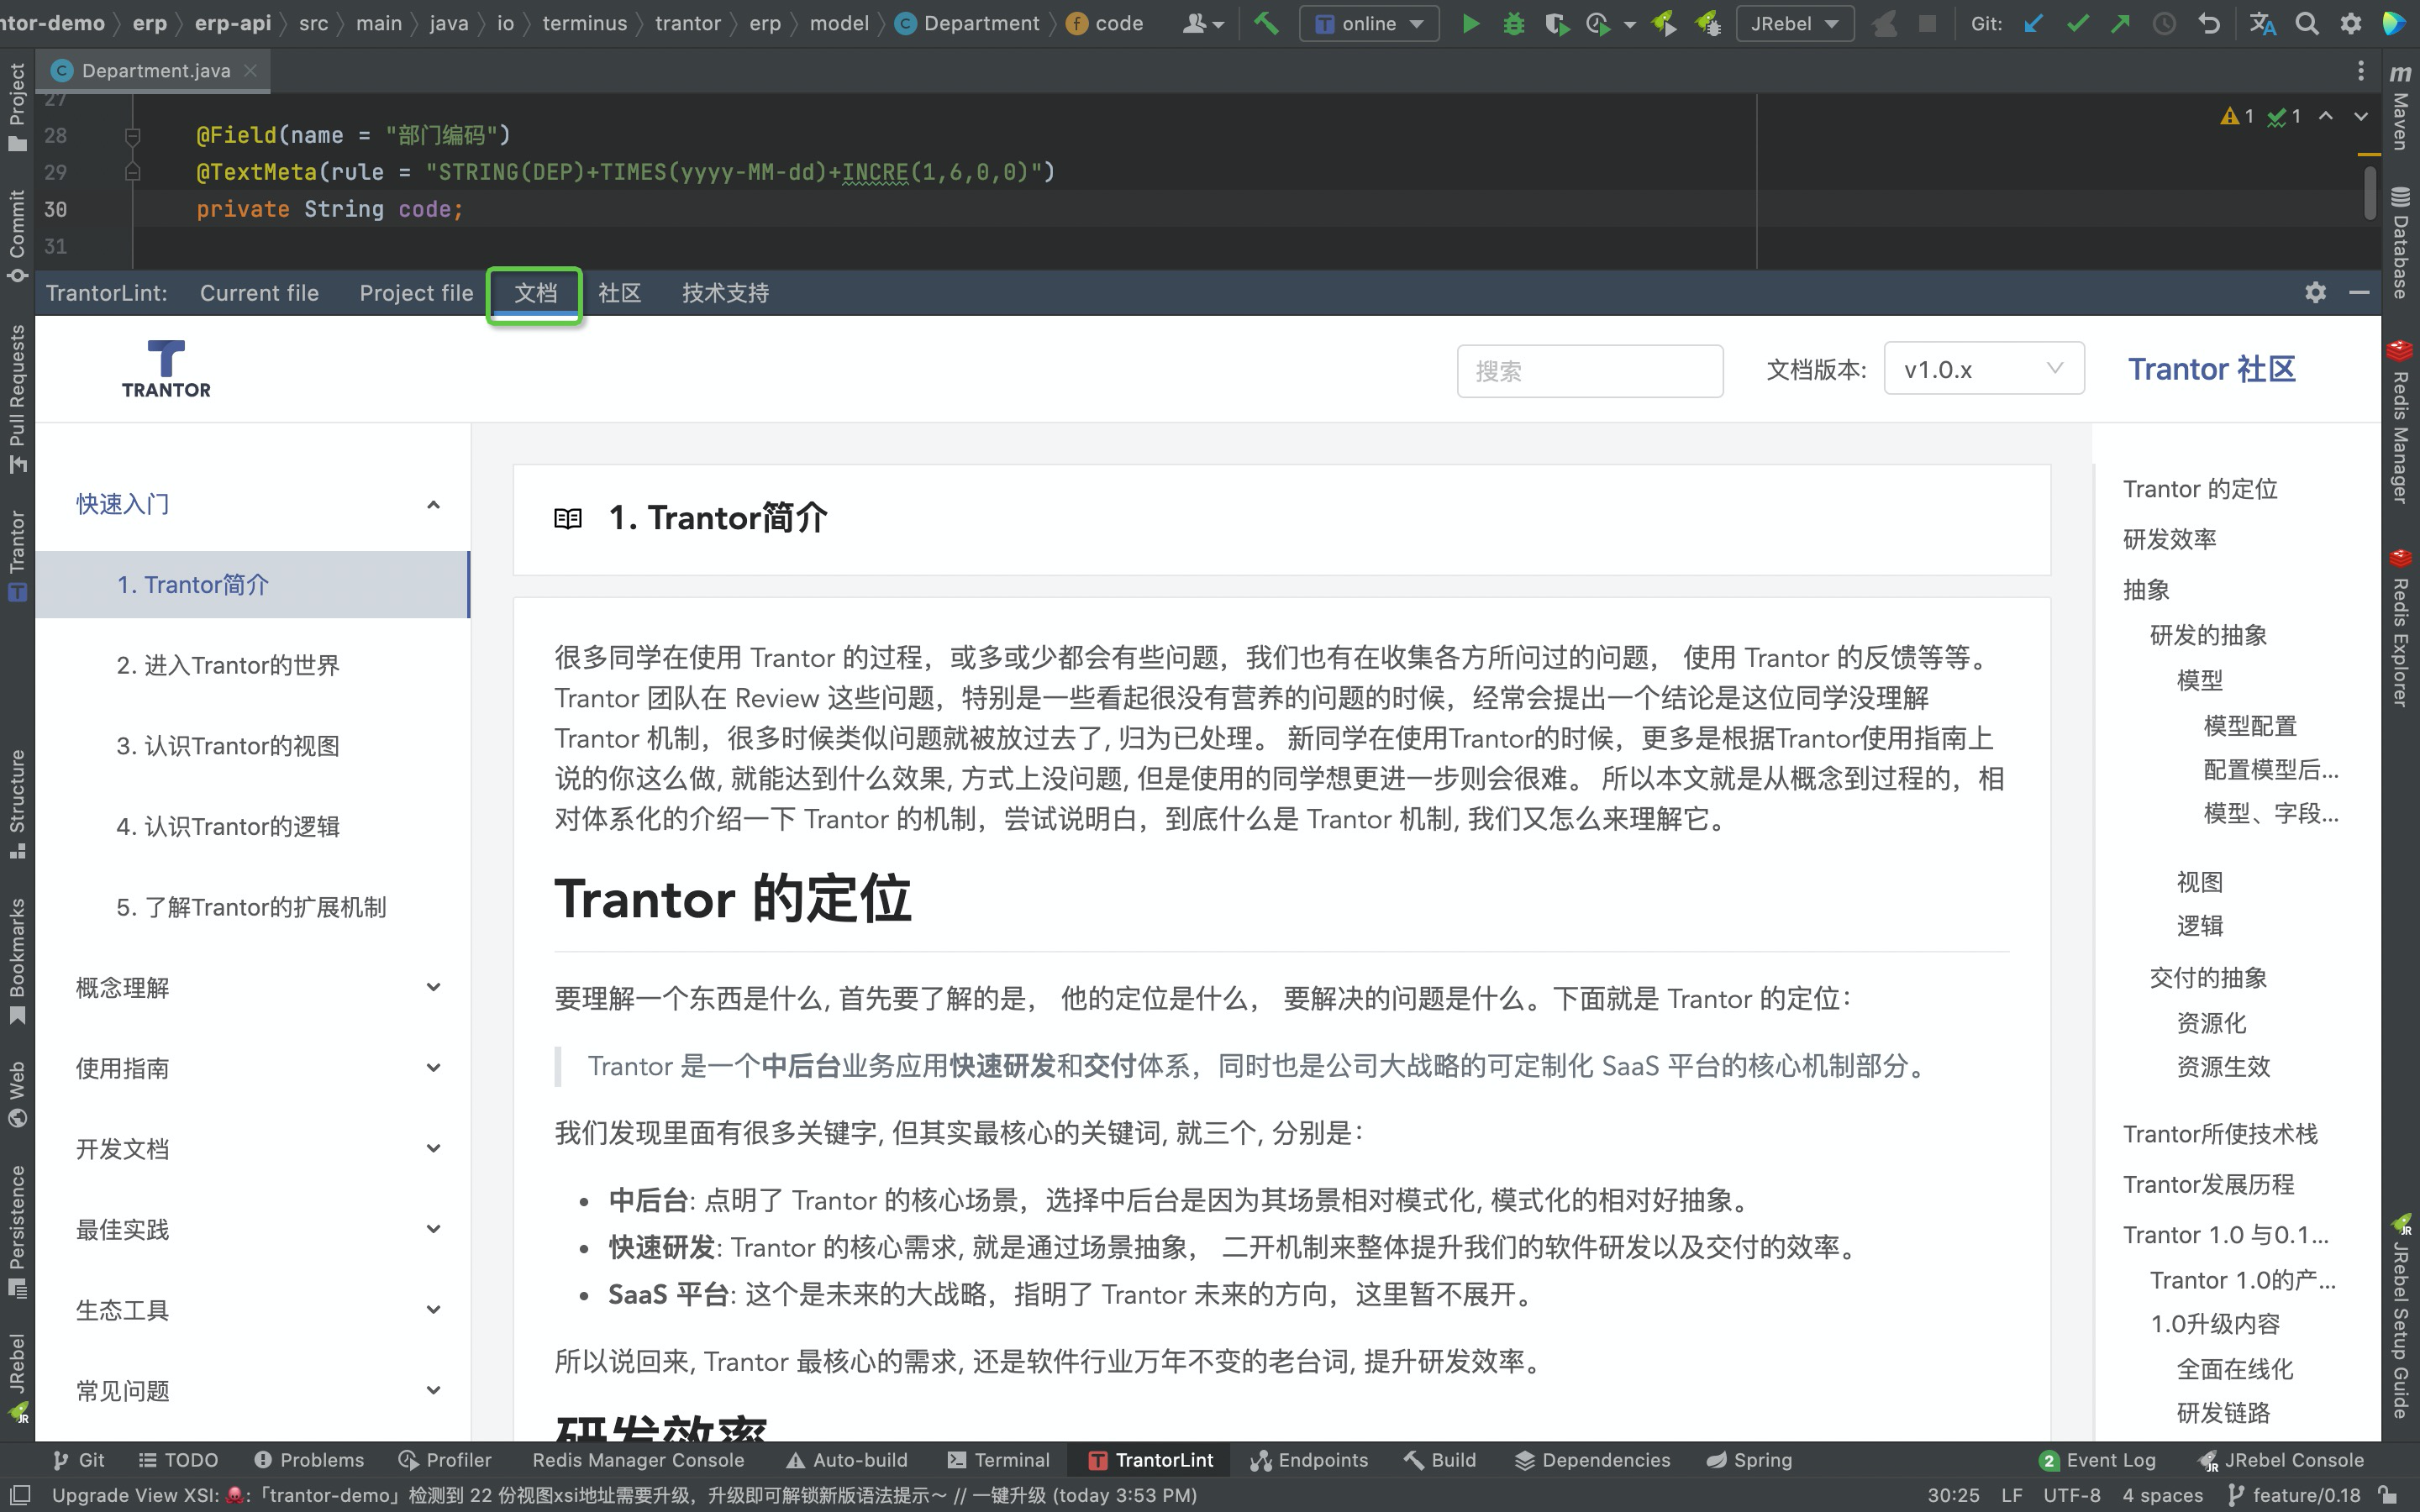Click the documentation search field
The image size is (2420, 1512).
coord(1589,371)
